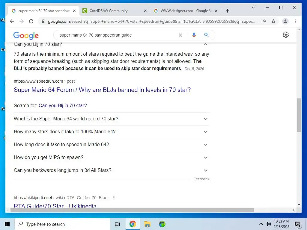
Task: Start voice search microphone
Action: coord(194,35)
